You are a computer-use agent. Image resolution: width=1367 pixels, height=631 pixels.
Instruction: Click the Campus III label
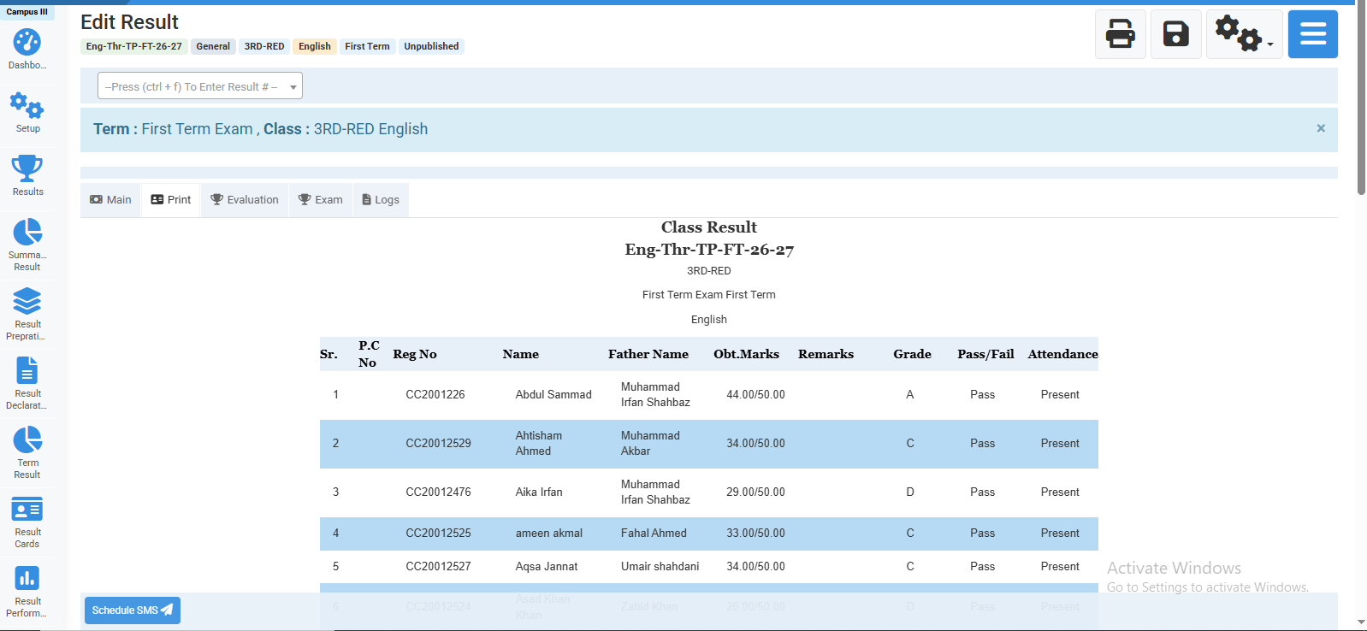pos(27,12)
